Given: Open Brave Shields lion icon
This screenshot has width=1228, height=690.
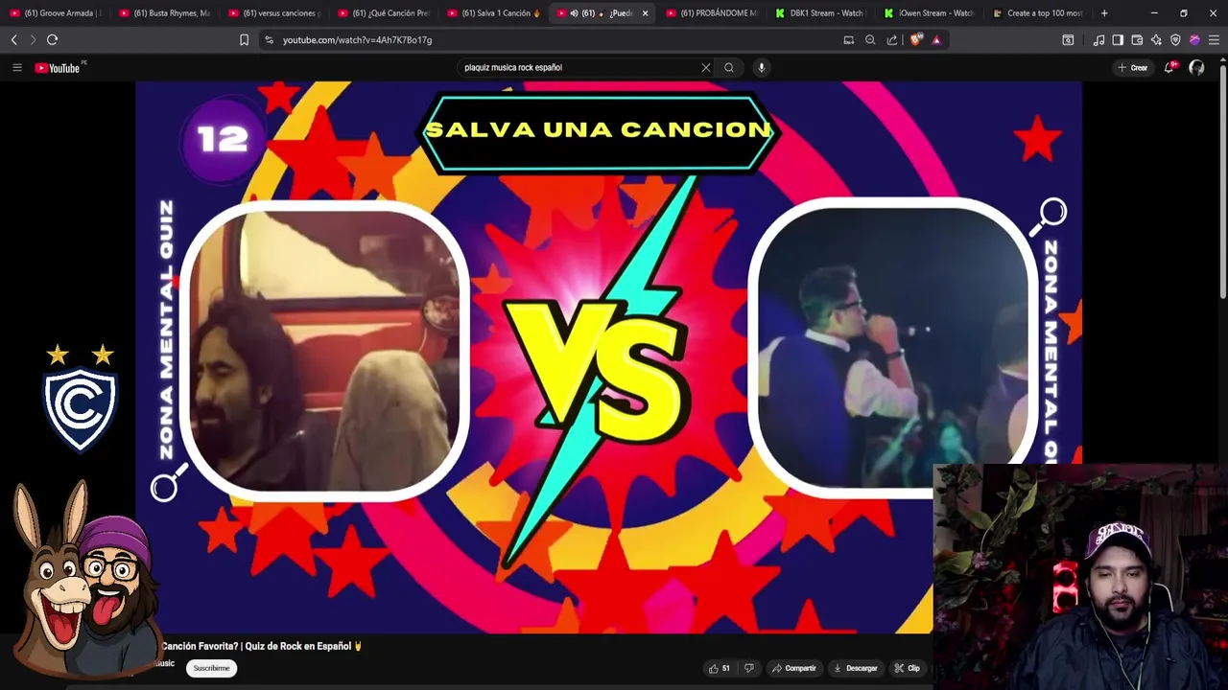Looking at the screenshot, I should click(x=915, y=40).
